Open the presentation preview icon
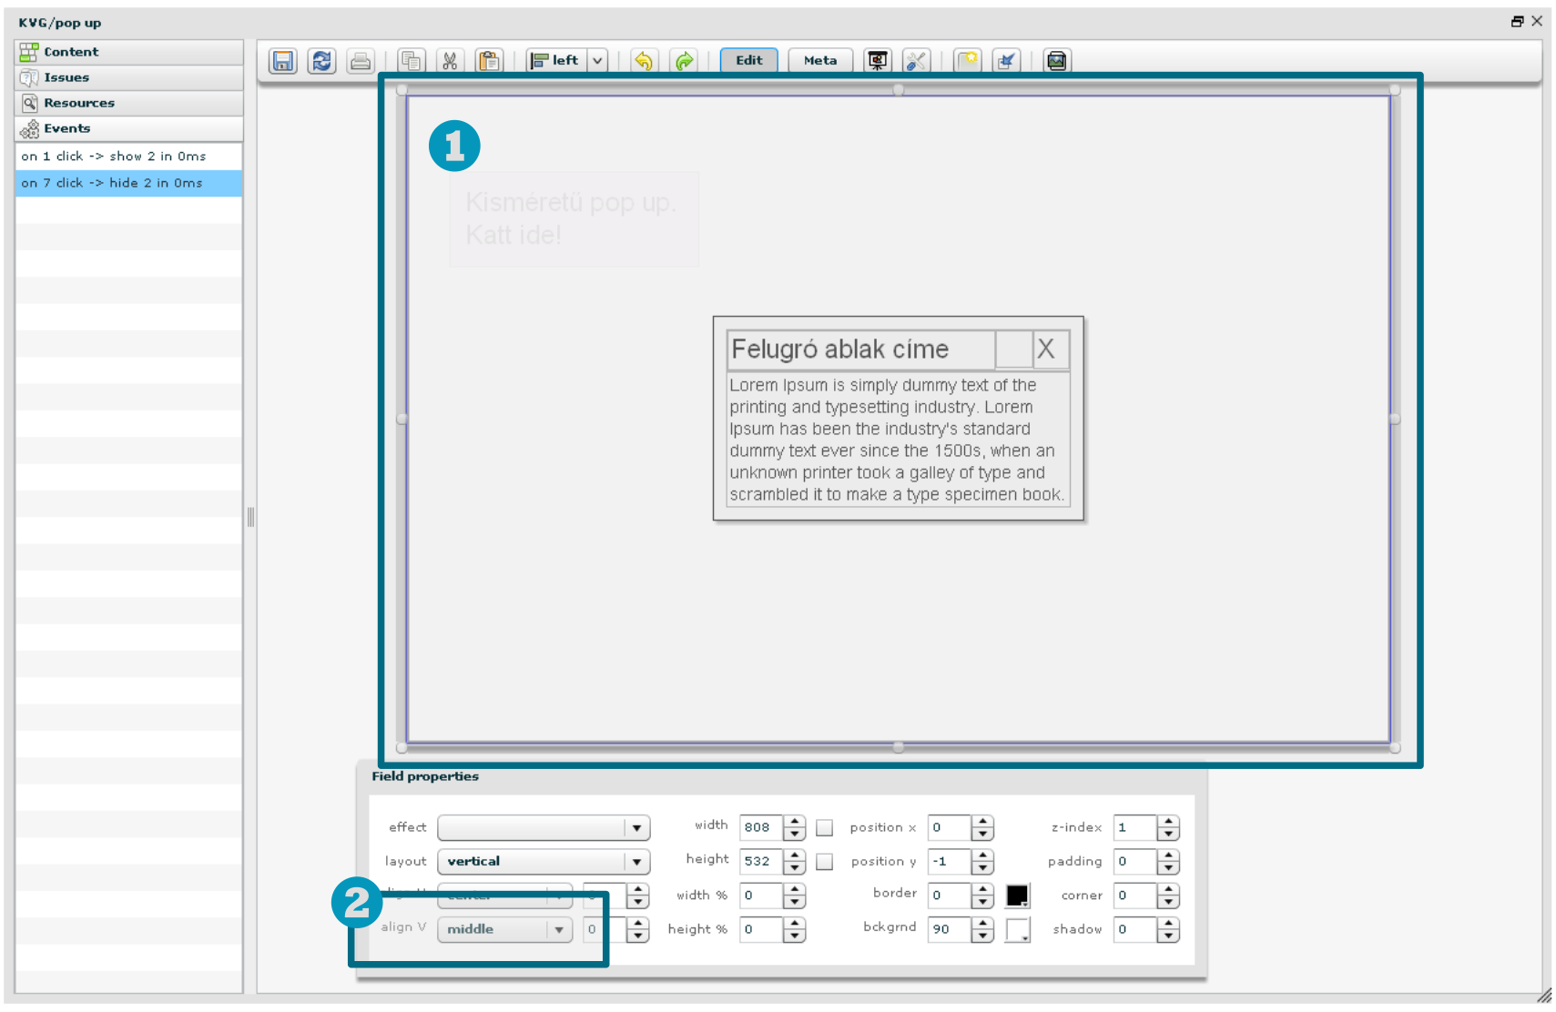The height and width of the screenshot is (1012, 1556). click(877, 61)
